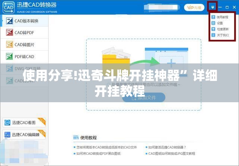Click the 迅捷CAD编辑器 app icon

pos(7,135)
